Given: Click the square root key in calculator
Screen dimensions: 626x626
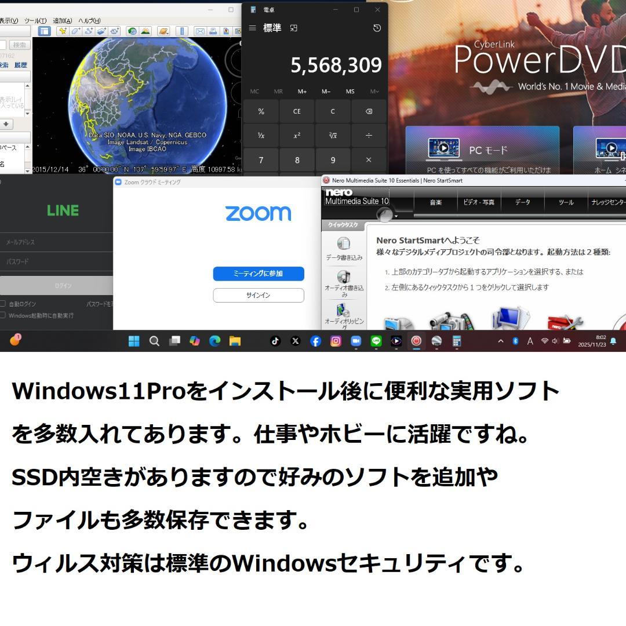Looking at the screenshot, I should 333,136.
